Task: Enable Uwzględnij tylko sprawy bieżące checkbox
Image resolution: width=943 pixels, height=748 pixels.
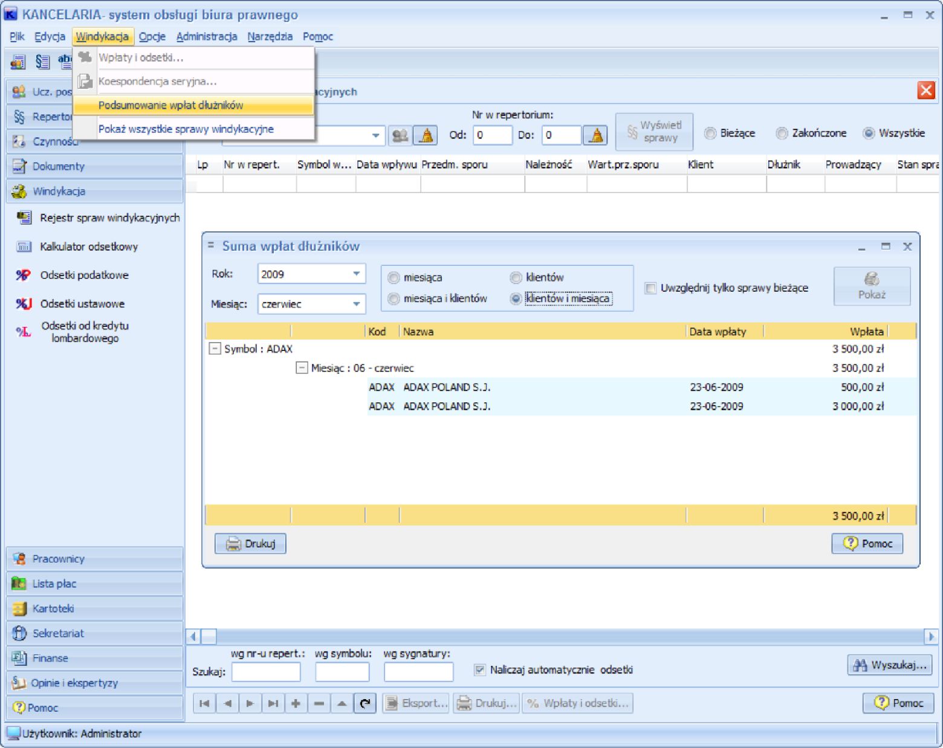Action: point(650,288)
